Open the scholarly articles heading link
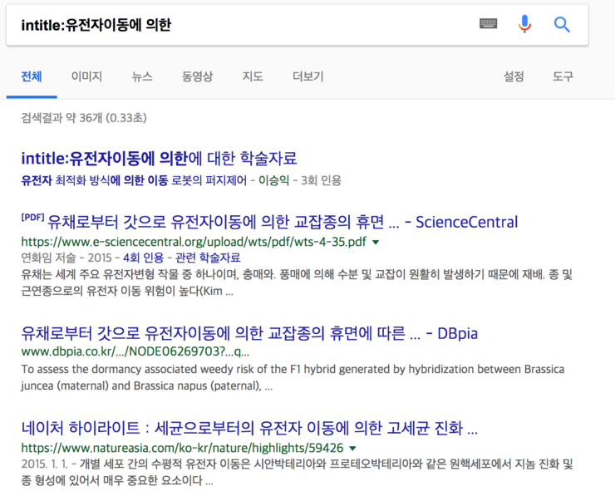This screenshot has width=615, height=496. click(x=159, y=159)
